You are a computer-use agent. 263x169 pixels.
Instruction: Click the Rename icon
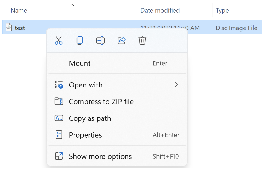click(x=101, y=40)
